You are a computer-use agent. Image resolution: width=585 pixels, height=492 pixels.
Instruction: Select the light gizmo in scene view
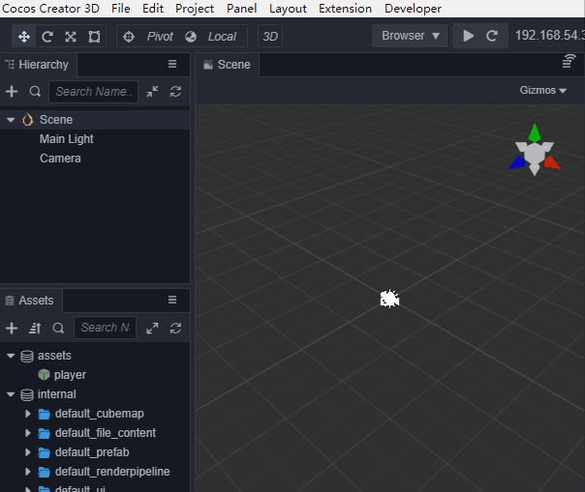tap(389, 299)
